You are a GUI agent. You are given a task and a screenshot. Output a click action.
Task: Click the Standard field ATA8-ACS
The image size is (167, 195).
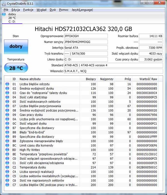point(114,65)
